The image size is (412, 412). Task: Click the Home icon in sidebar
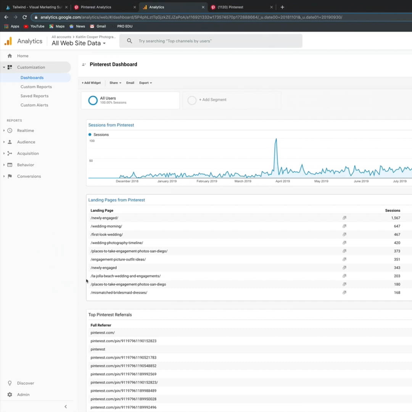point(10,56)
